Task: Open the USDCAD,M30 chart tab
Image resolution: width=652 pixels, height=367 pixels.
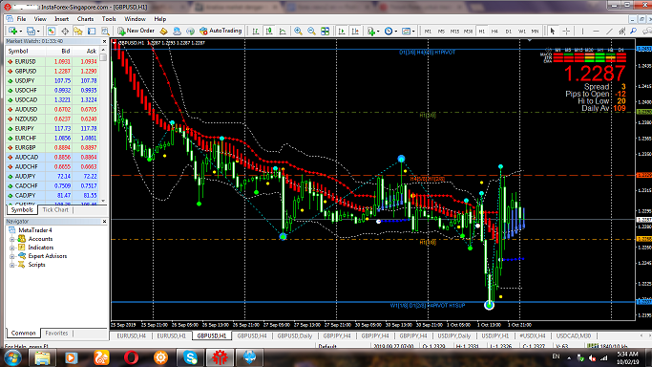Action: click(x=574, y=335)
